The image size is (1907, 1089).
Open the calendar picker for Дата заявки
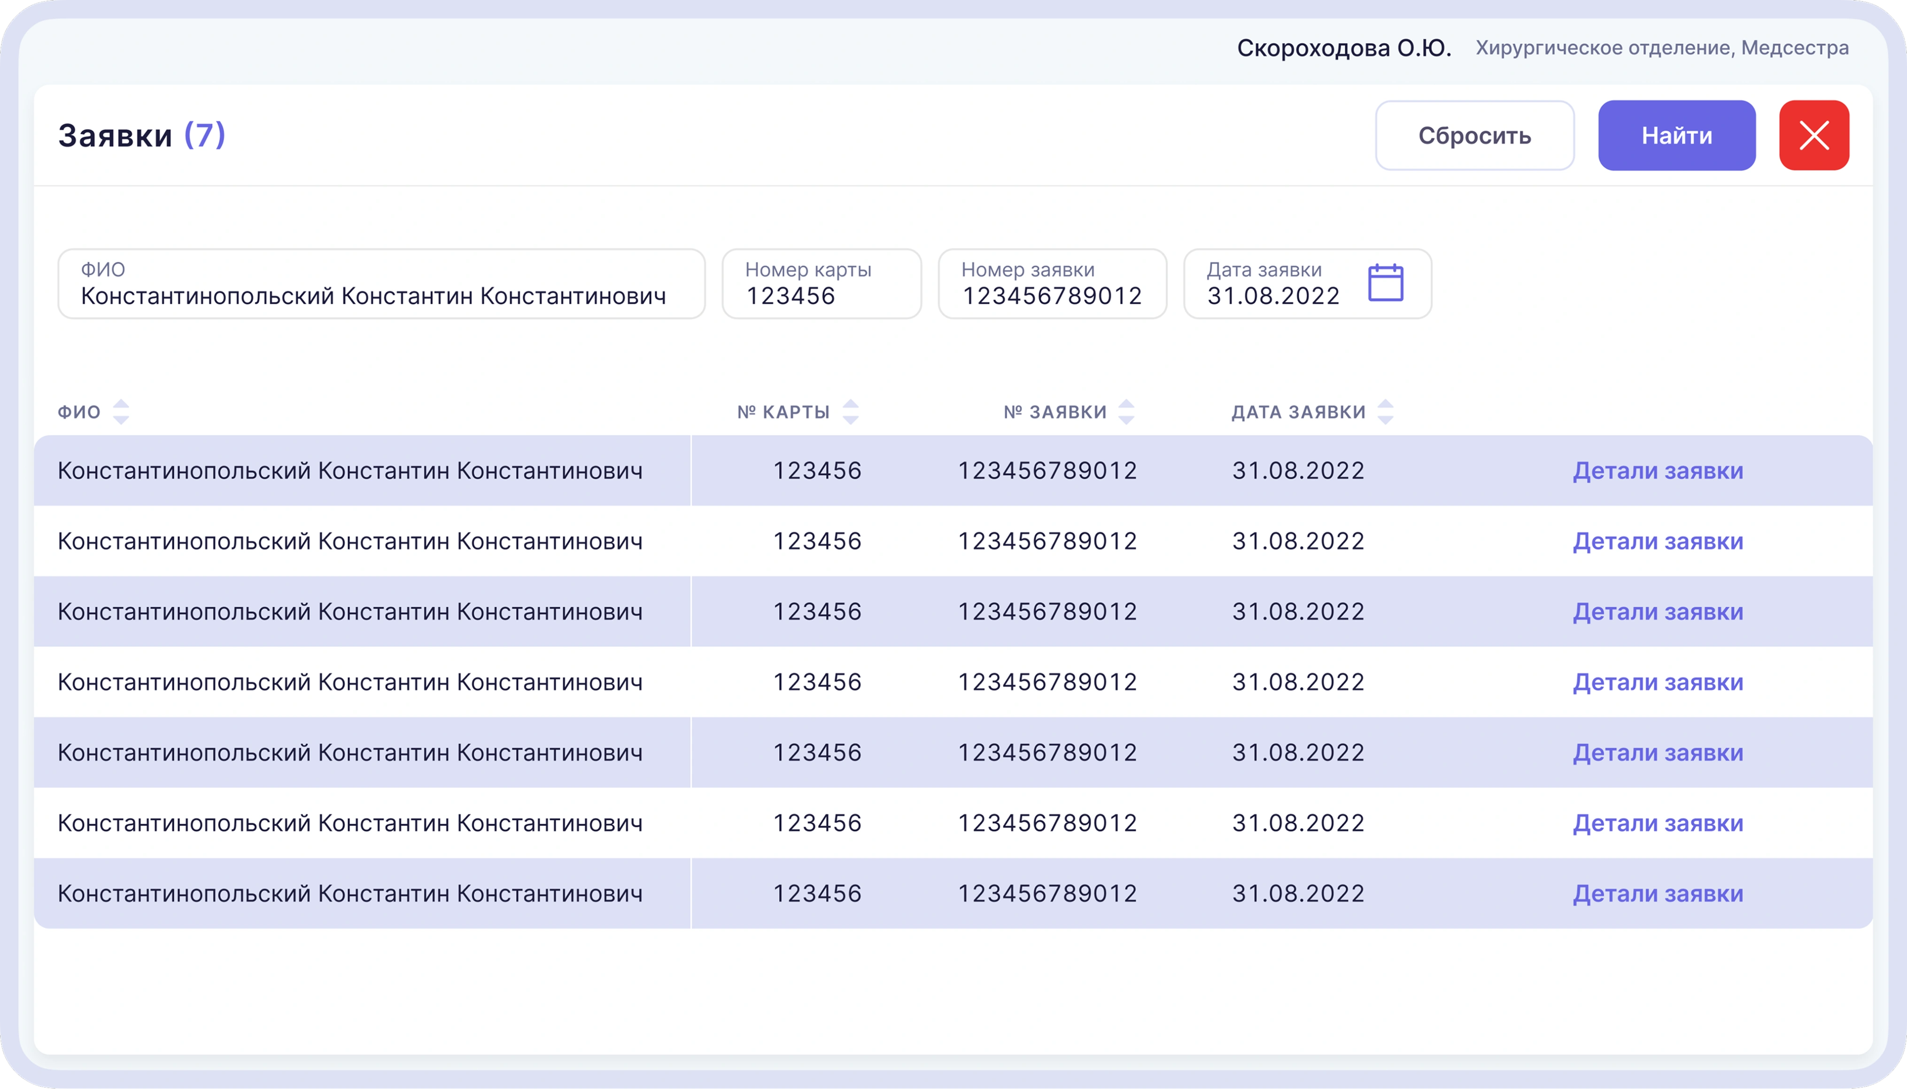pos(1385,283)
